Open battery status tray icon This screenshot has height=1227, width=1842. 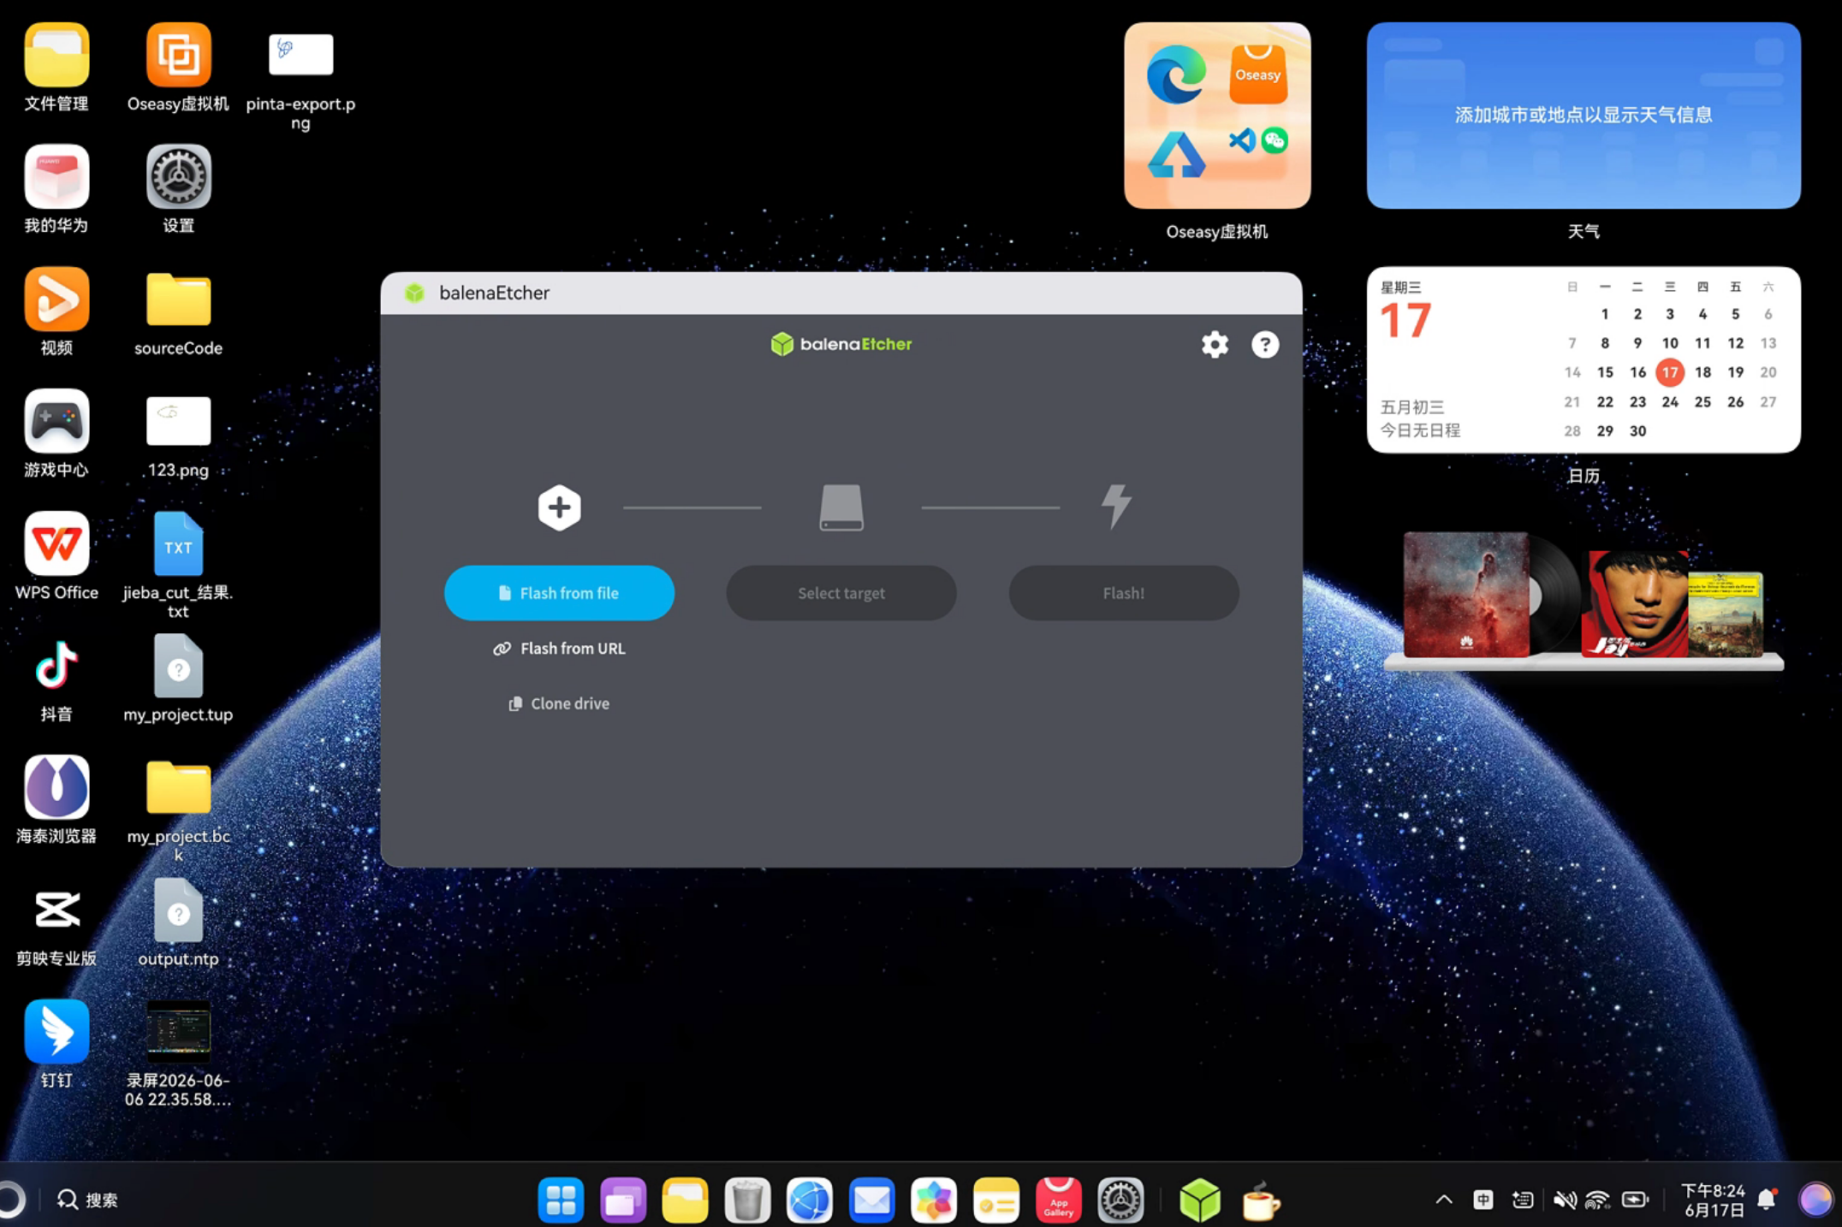click(x=1635, y=1200)
